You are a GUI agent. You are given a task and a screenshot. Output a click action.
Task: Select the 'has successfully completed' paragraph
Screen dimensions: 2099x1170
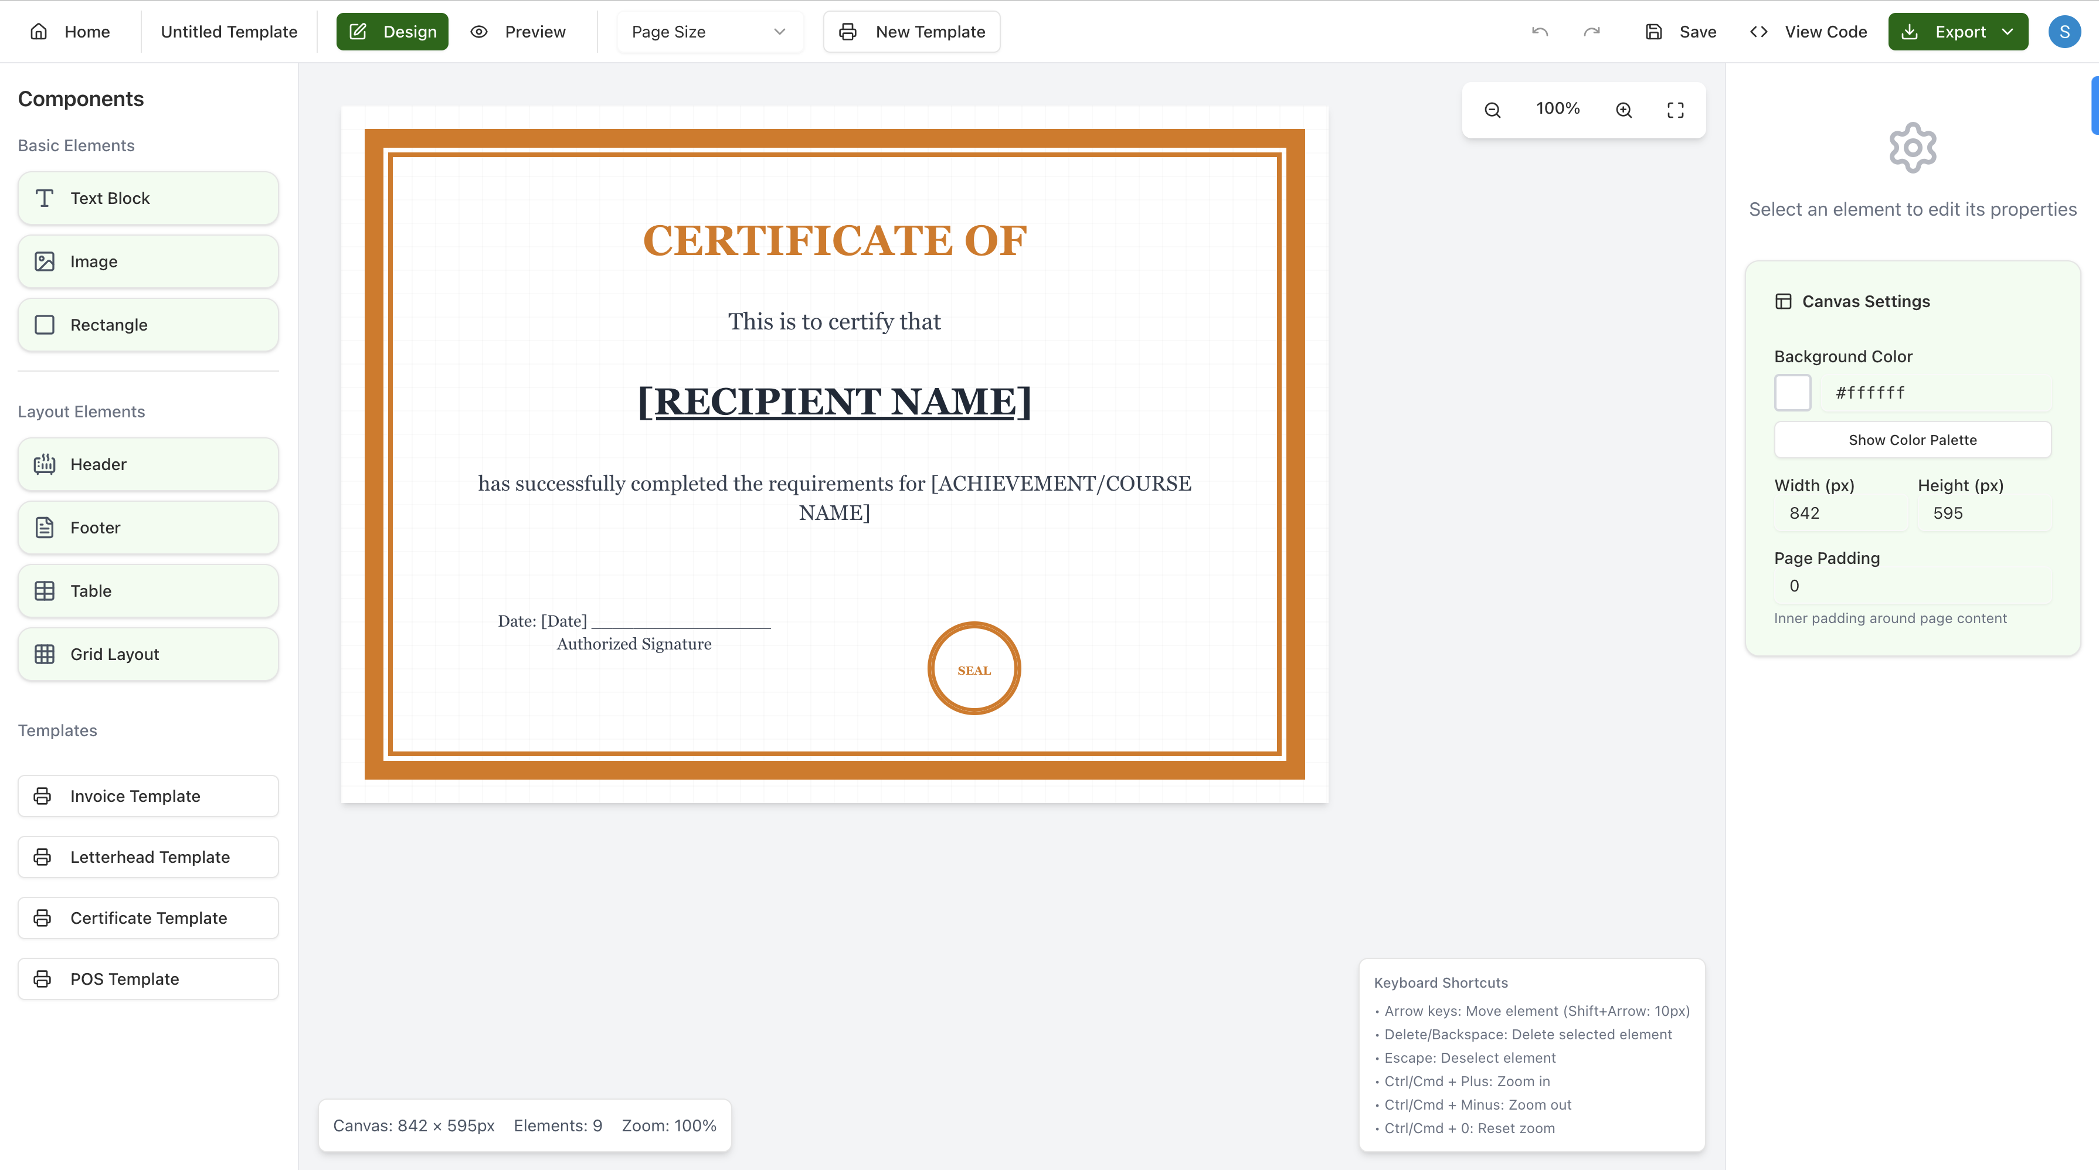pos(834,498)
